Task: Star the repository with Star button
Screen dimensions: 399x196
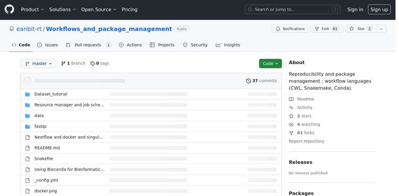Action: point(361,29)
